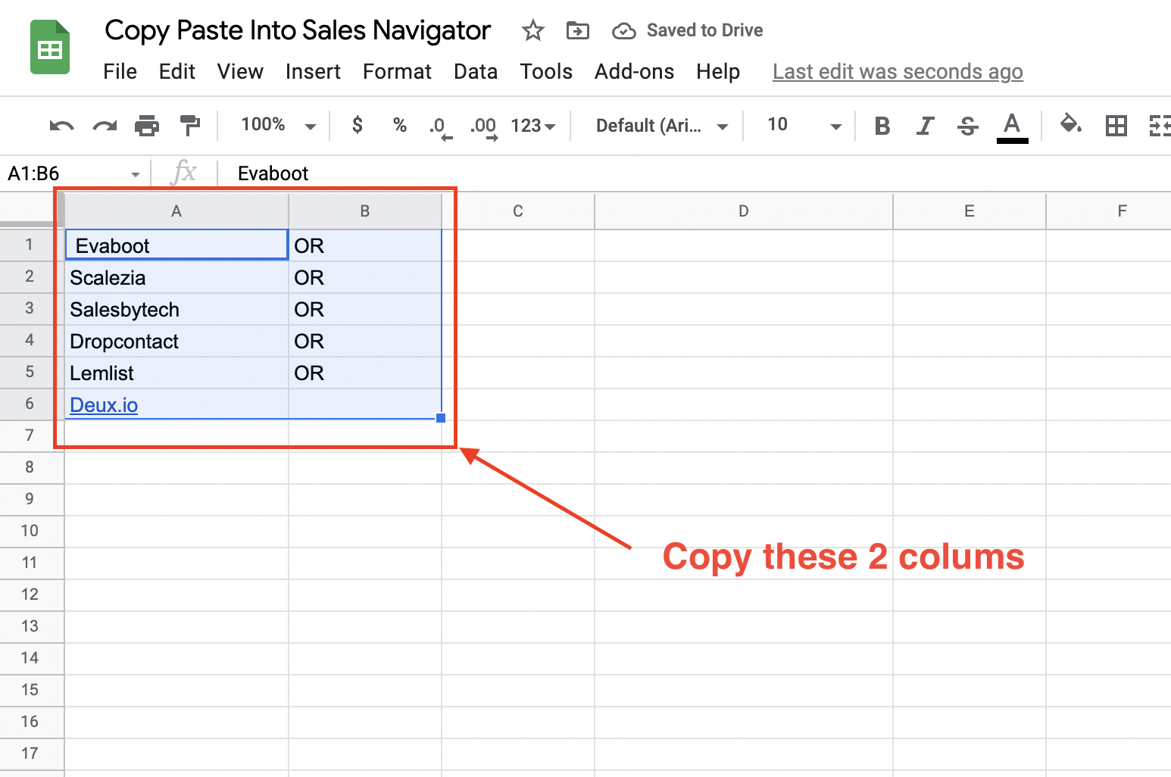
Task: Format as percent with % icon
Action: point(400,125)
